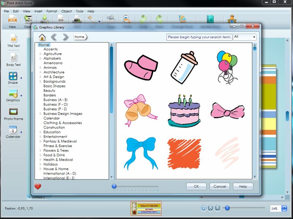Click the red heart favorites icon
Image resolution: width=293 pixels, height=219 pixels.
click(38, 186)
